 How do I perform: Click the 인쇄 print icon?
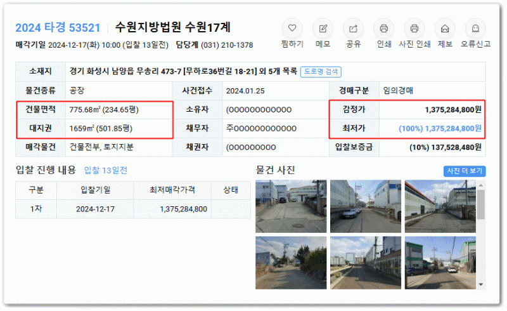coord(384,29)
